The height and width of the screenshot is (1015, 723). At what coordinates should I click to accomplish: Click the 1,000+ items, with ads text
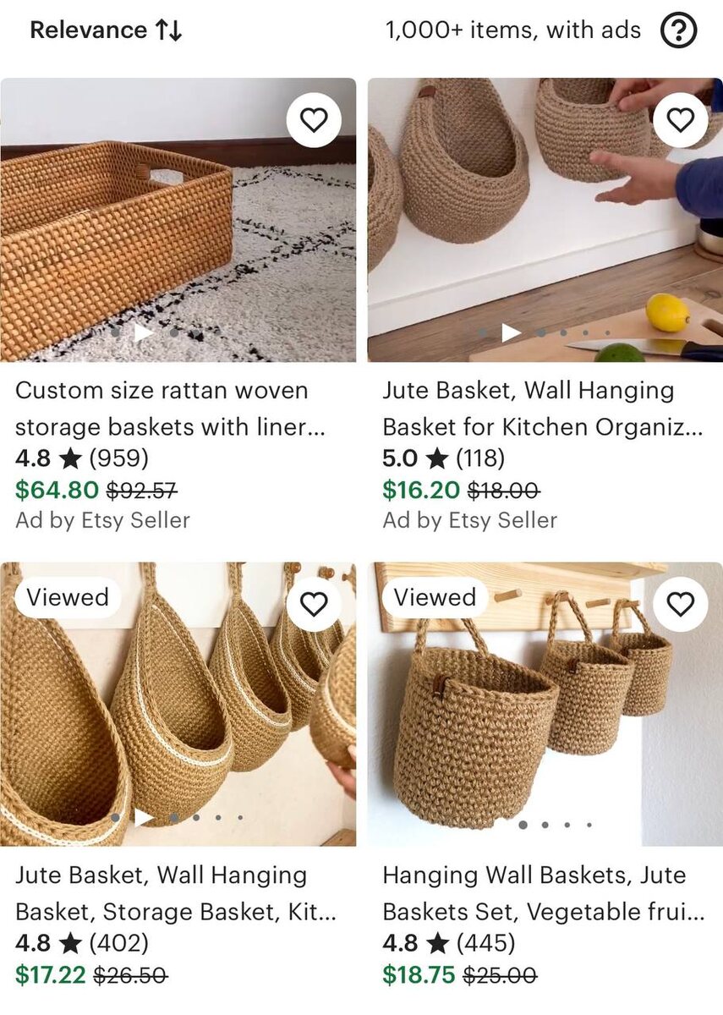coord(513,30)
